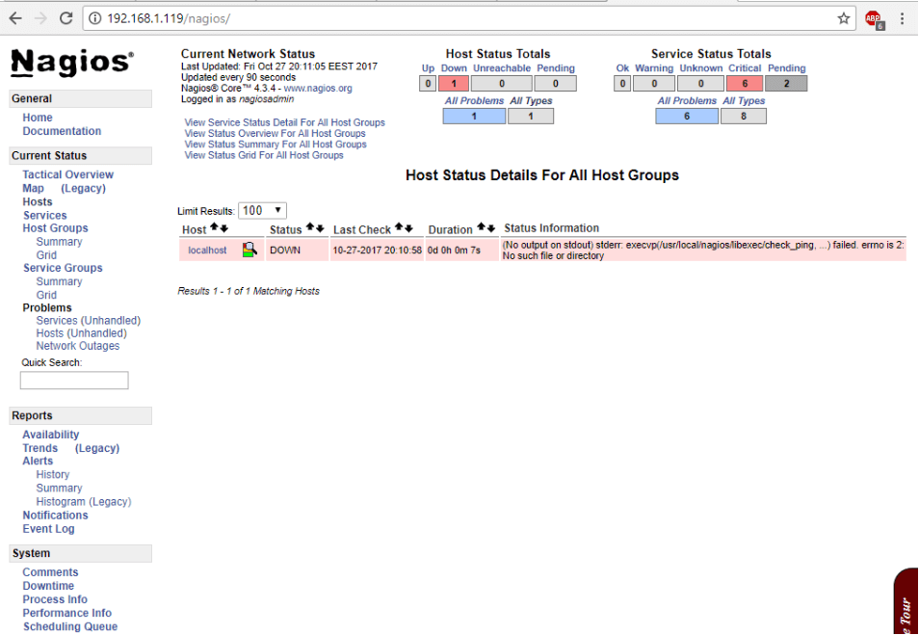
Task: Open Notifications report
Action: [55, 516]
